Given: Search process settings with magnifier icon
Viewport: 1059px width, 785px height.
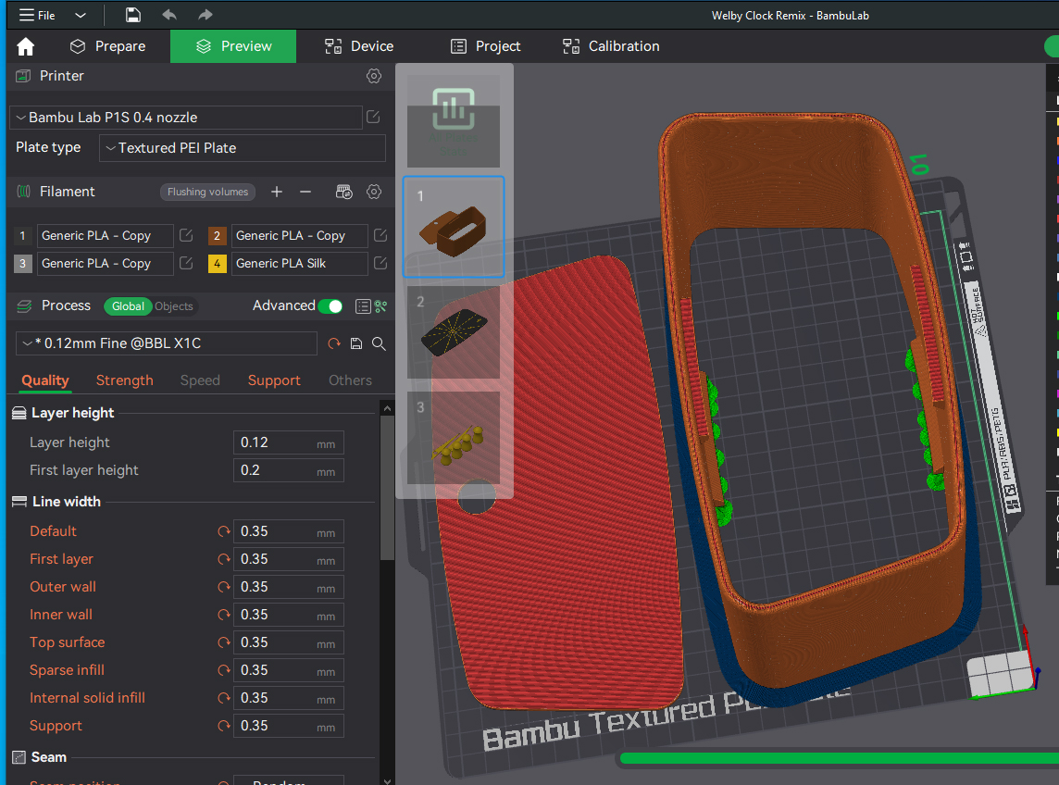Looking at the screenshot, I should (x=379, y=343).
